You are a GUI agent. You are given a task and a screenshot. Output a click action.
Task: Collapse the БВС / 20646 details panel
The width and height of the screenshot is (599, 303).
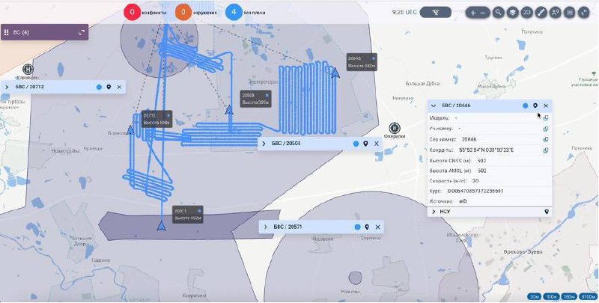pos(434,105)
